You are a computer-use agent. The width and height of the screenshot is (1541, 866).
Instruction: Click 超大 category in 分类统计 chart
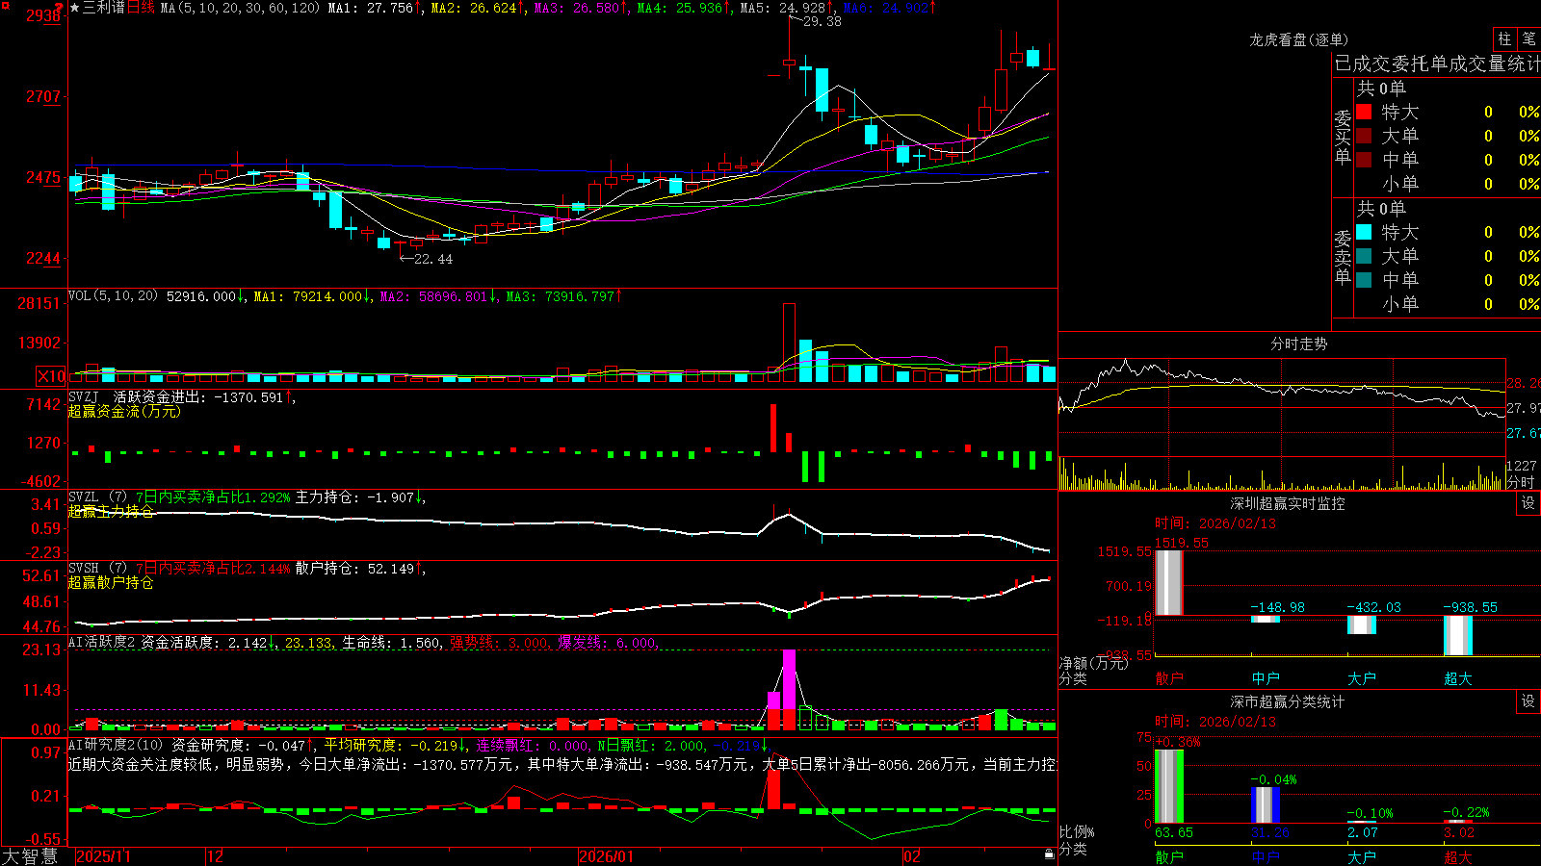tap(1458, 856)
